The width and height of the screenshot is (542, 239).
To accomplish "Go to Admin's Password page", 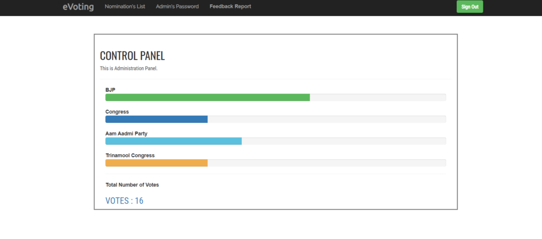I will click(x=177, y=6).
